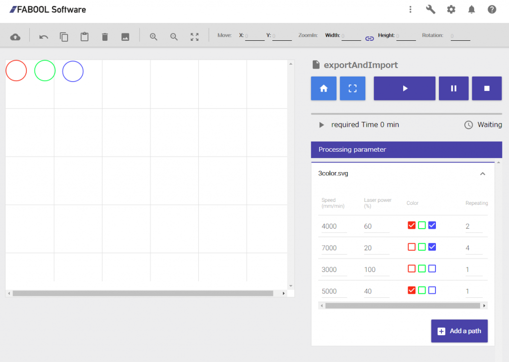Start processing with the play button
The width and height of the screenshot is (509, 362).
click(x=404, y=89)
